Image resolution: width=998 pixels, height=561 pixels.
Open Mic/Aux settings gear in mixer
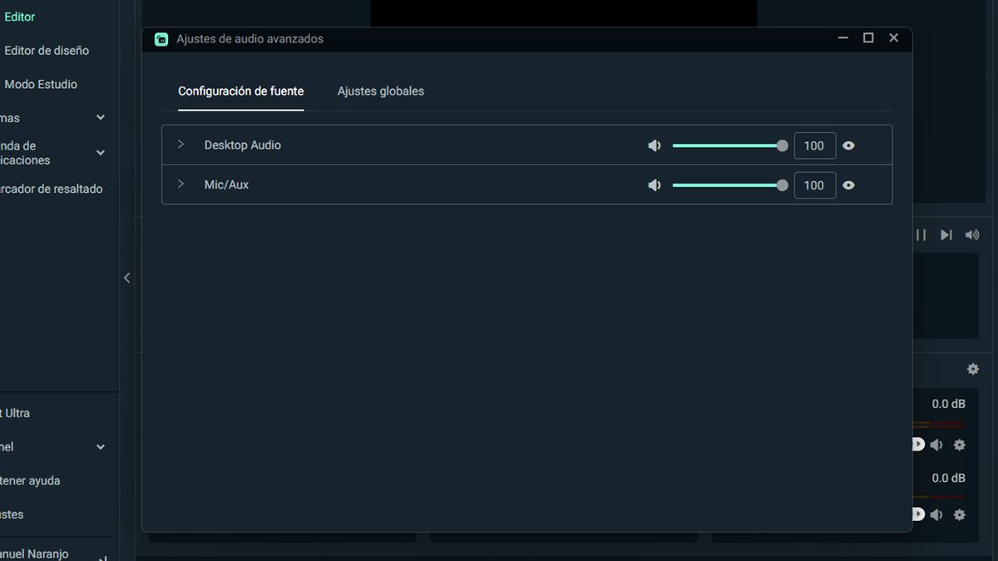click(x=960, y=514)
